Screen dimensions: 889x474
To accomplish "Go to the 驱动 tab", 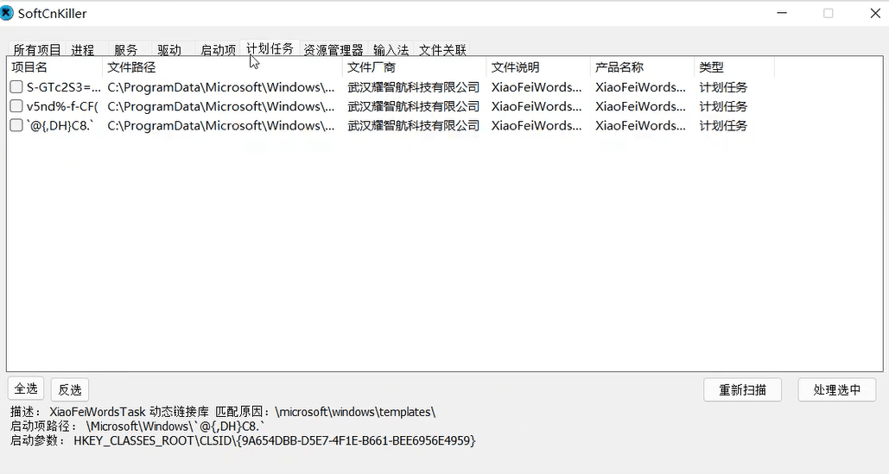I will pos(169,50).
